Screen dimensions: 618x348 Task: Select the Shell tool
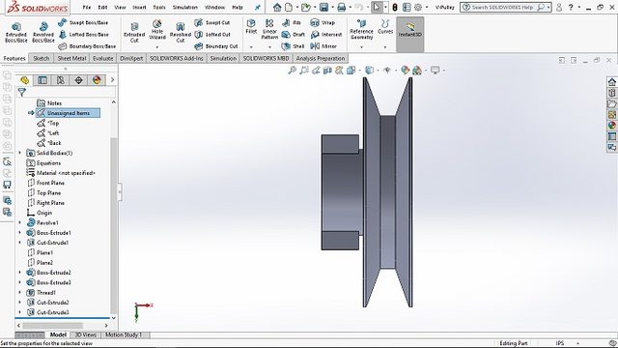pyautogui.click(x=293, y=46)
